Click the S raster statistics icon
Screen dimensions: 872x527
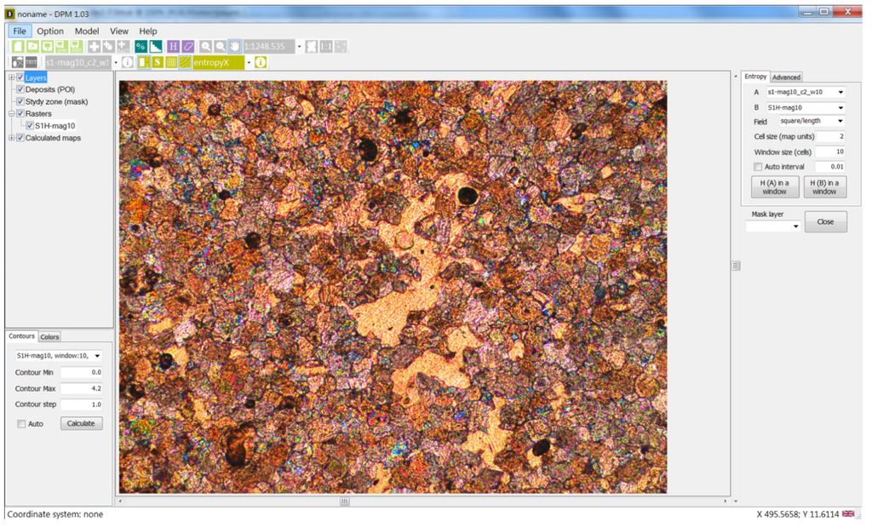point(158,61)
